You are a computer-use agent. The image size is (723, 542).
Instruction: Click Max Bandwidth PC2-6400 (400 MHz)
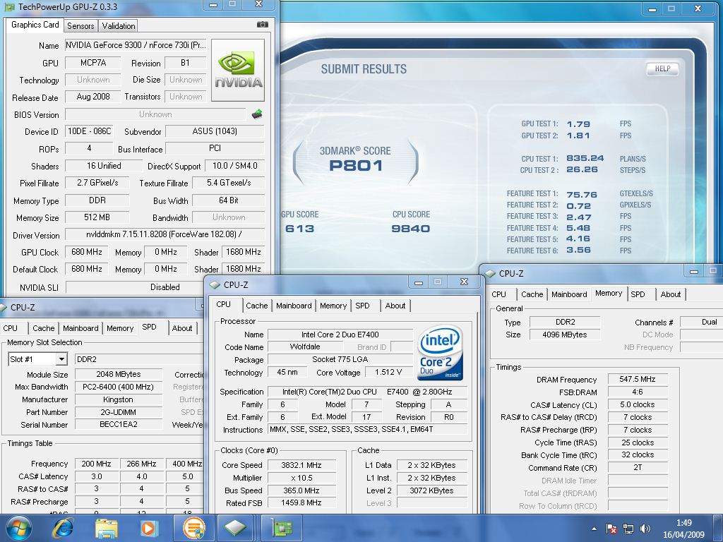pyautogui.click(x=119, y=387)
